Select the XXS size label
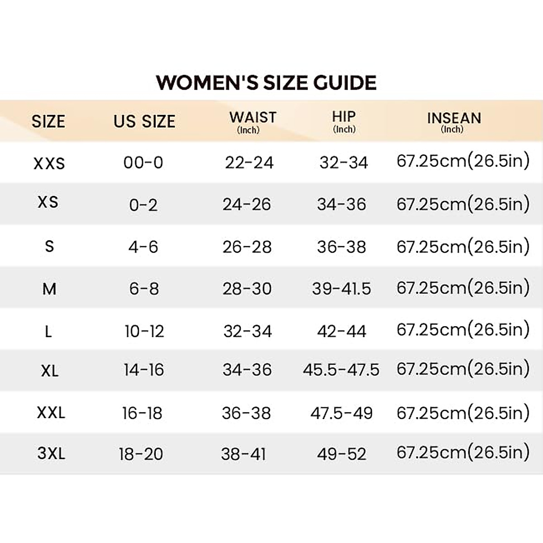 tap(49, 163)
